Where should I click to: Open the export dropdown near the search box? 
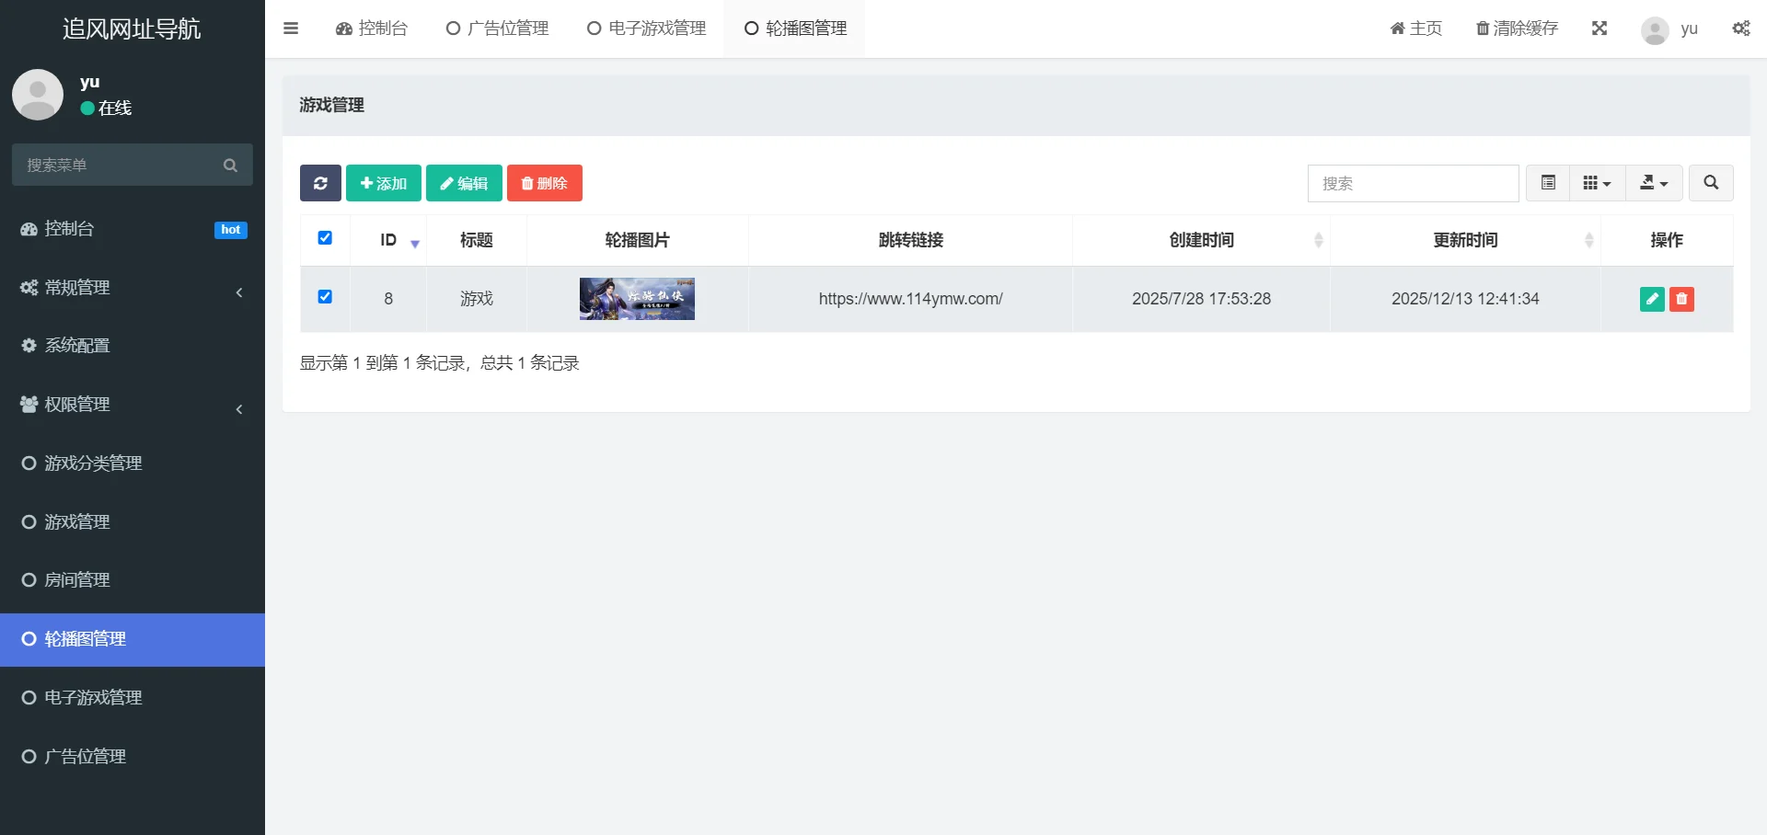coord(1653,183)
